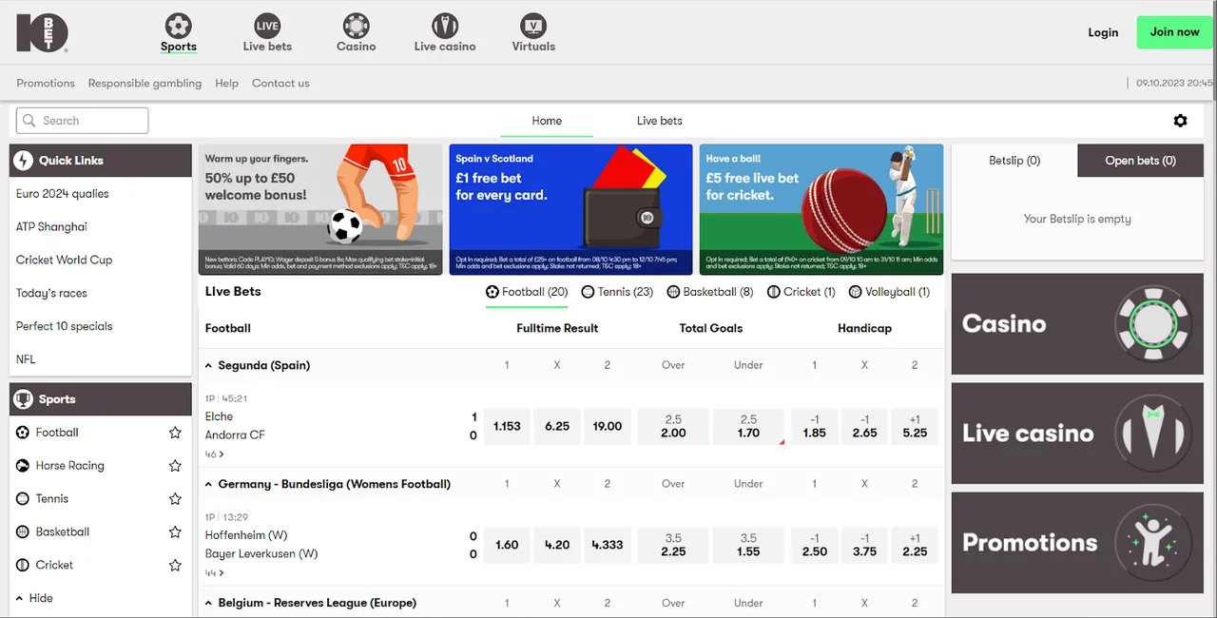Image resolution: width=1217 pixels, height=618 pixels.
Task: Open the Sports section soccer ball icon
Action: [178, 26]
